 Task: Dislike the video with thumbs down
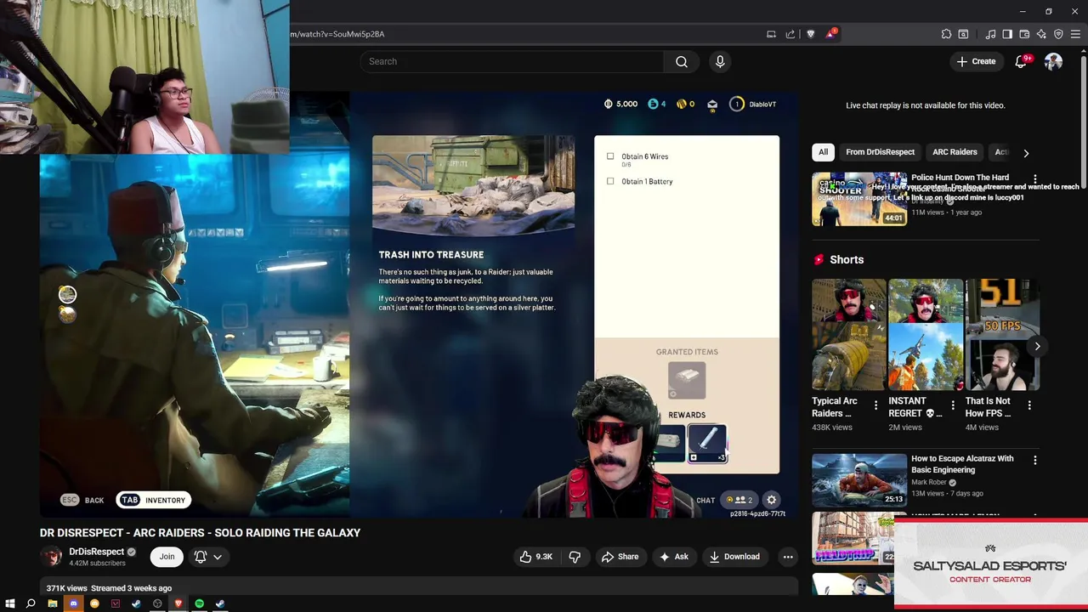coord(575,557)
